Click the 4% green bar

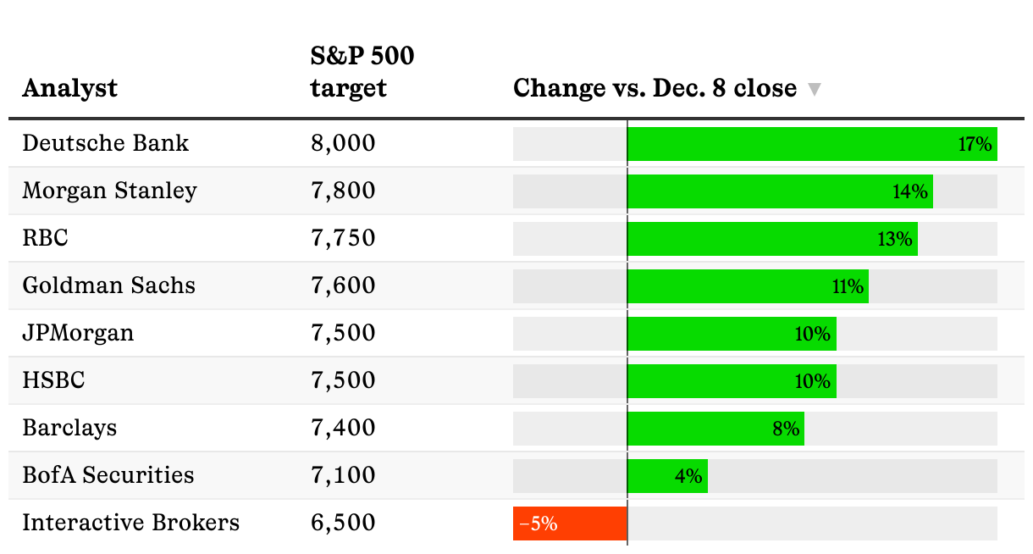point(666,476)
